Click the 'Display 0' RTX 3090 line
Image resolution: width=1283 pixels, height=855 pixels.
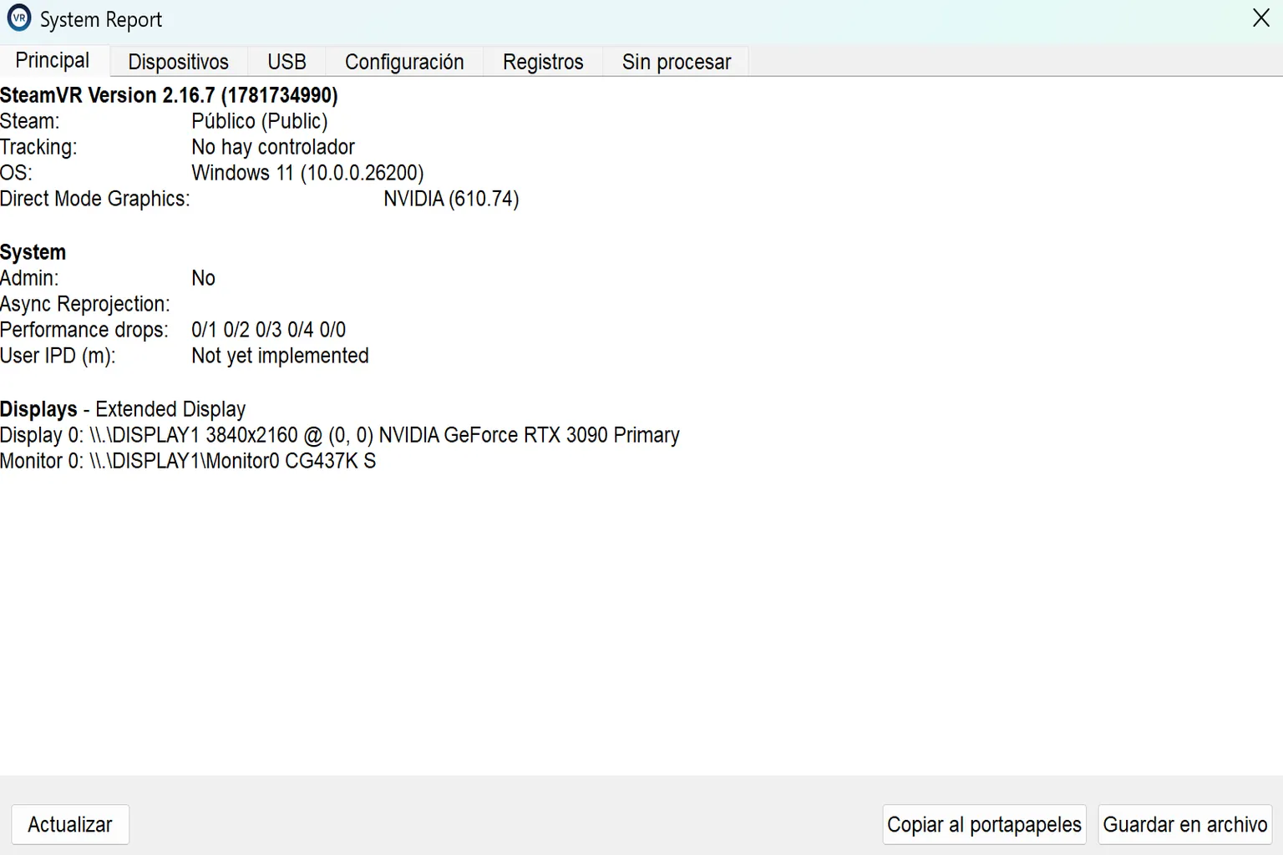tap(340, 435)
